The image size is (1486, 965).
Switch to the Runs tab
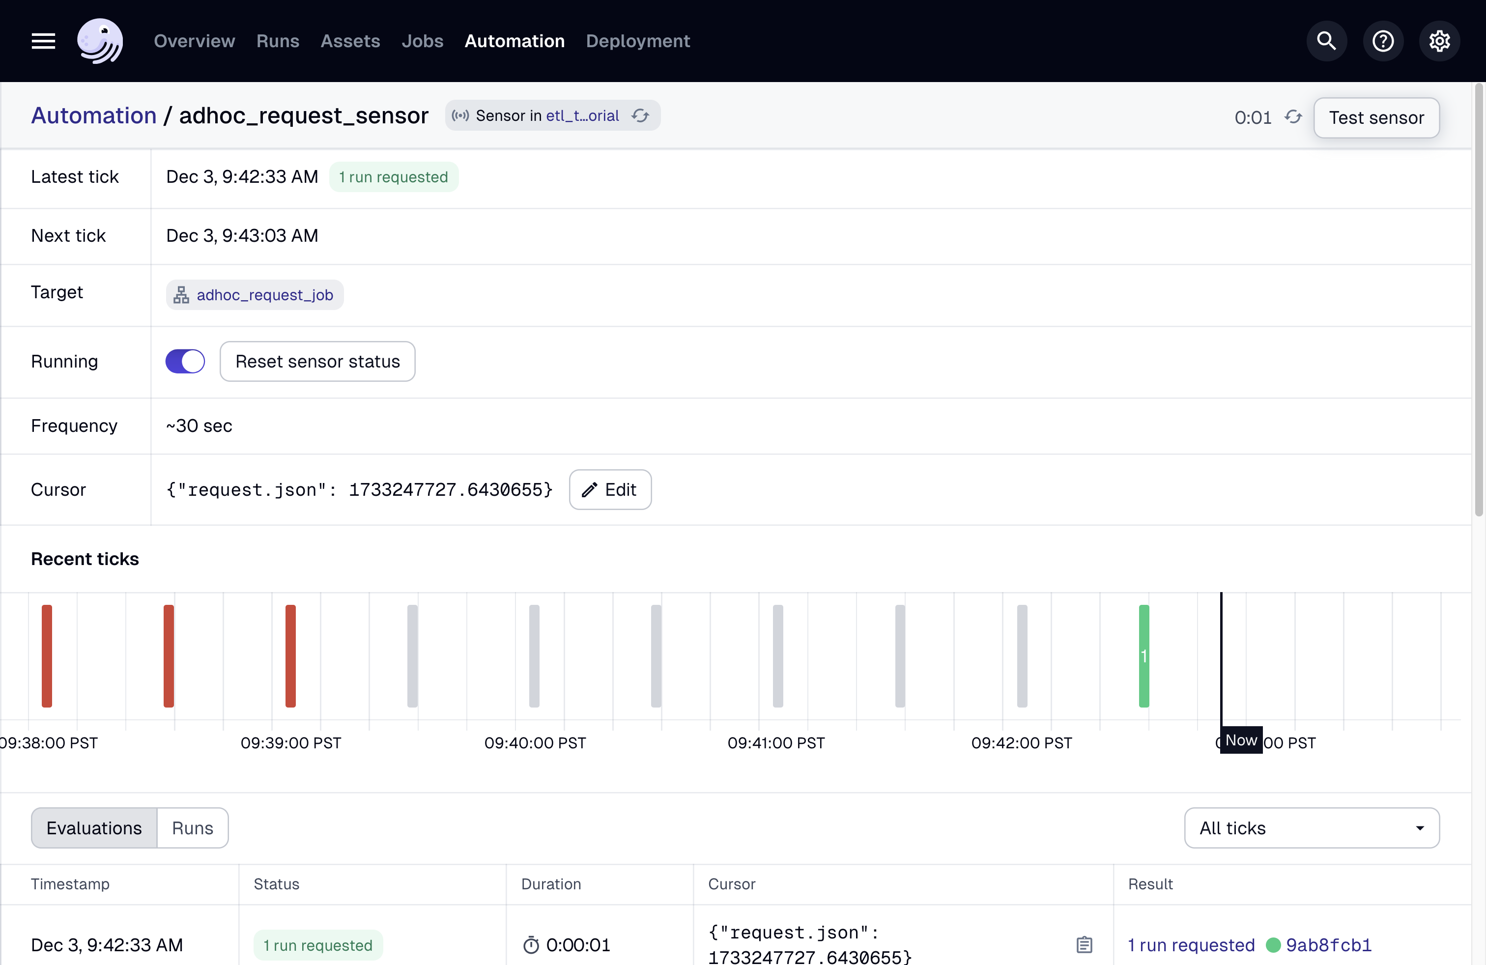click(192, 828)
